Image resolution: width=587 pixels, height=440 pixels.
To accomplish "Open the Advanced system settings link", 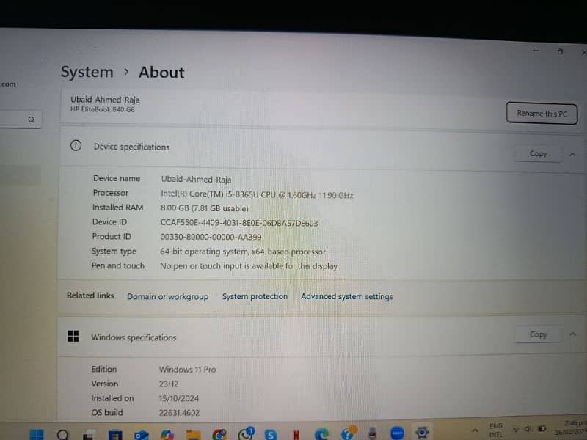I will point(346,296).
